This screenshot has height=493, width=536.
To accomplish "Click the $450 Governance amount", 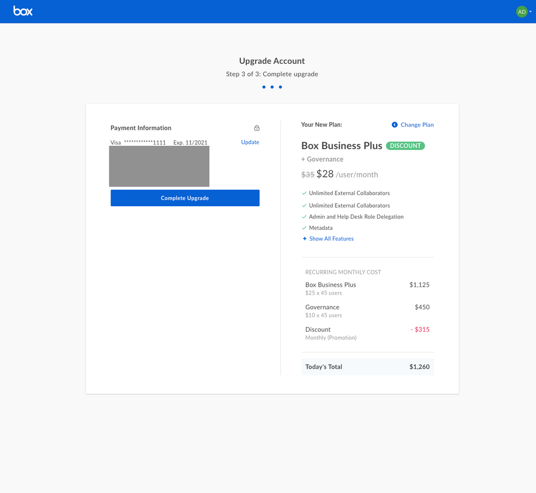I will [422, 307].
